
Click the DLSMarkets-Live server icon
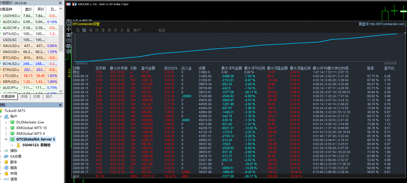coord(13,122)
